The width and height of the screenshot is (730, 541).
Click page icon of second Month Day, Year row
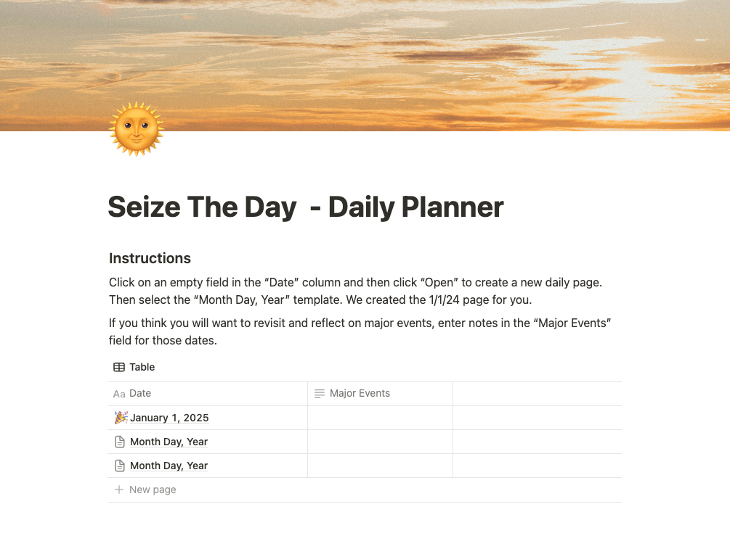pos(121,466)
